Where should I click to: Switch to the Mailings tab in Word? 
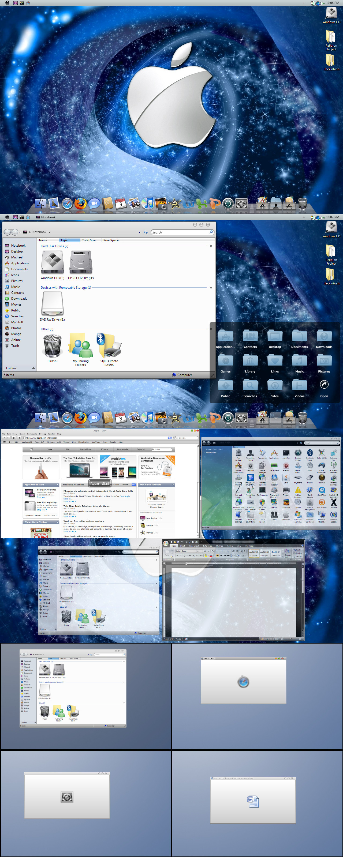[x=219, y=546]
